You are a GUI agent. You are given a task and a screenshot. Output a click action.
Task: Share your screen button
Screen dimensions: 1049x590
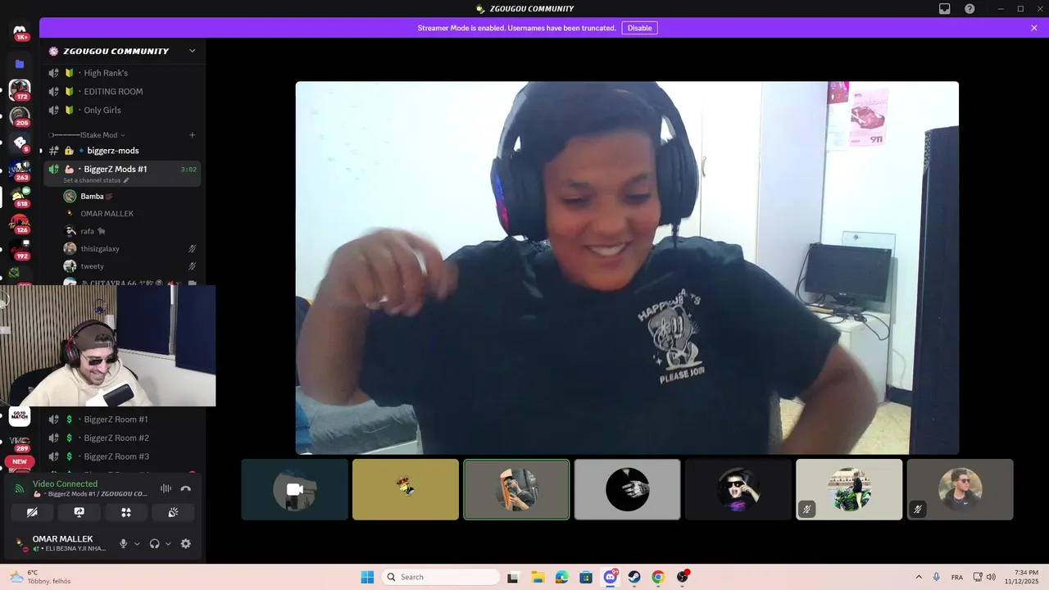click(x=79, y=512)
